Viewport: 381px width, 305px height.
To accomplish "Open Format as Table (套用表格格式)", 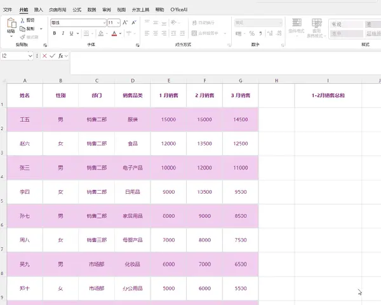I will 316,28.
